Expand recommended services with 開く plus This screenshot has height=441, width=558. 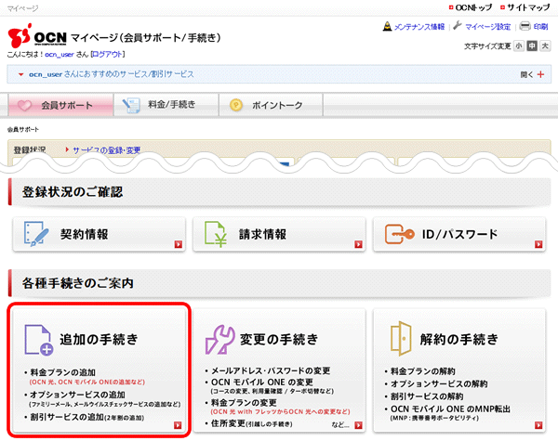click(x=532, y=74)
